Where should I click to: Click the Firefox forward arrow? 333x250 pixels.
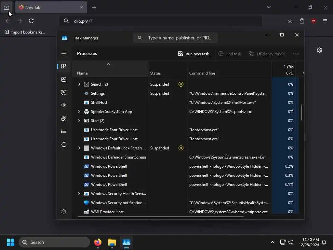coord(19,21)
